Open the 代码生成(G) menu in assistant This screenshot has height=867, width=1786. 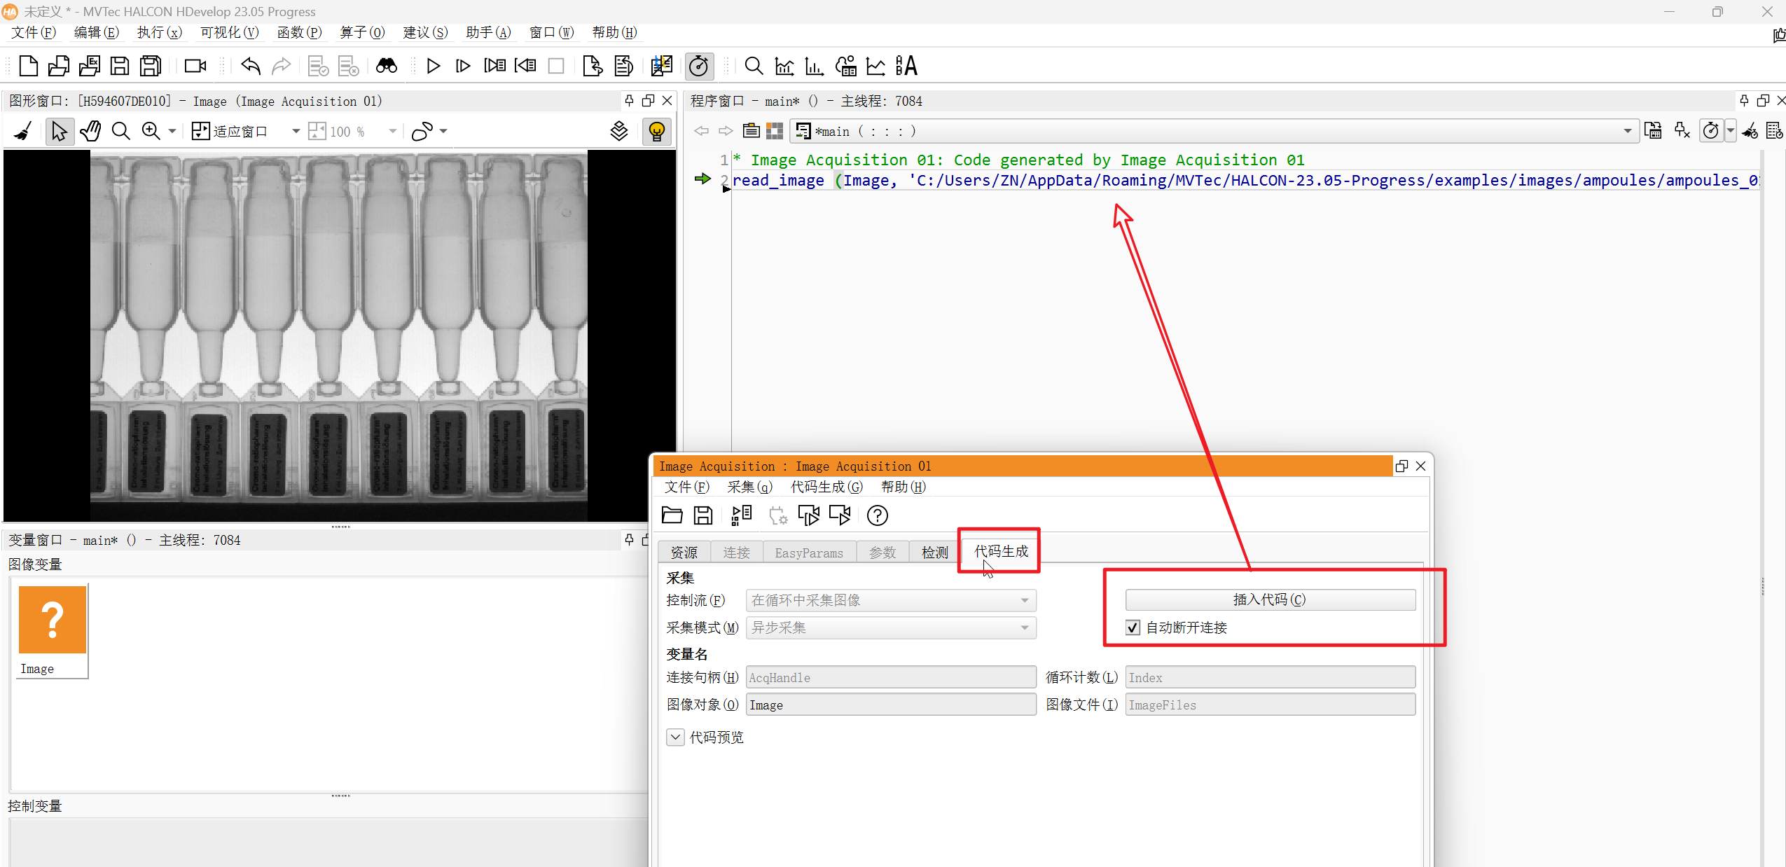[826, 487]
